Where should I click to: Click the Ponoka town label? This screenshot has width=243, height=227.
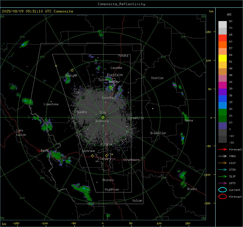[123, 56]
